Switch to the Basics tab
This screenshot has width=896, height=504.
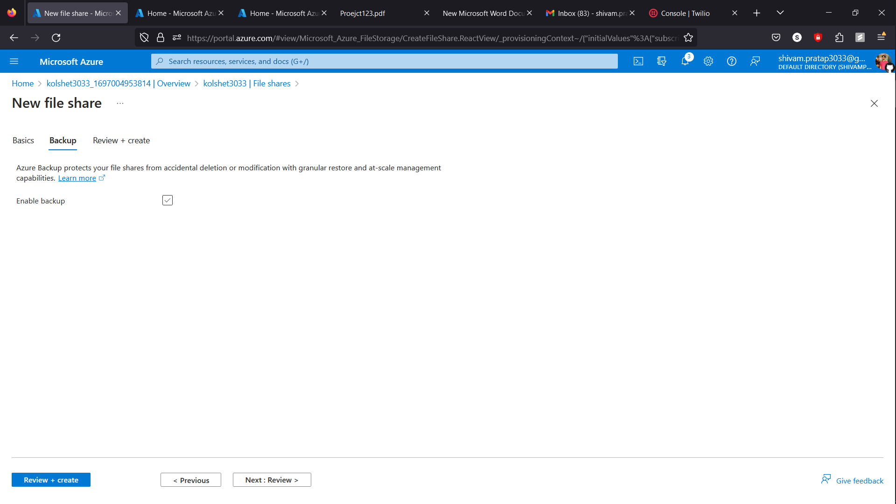pos(23,140)
